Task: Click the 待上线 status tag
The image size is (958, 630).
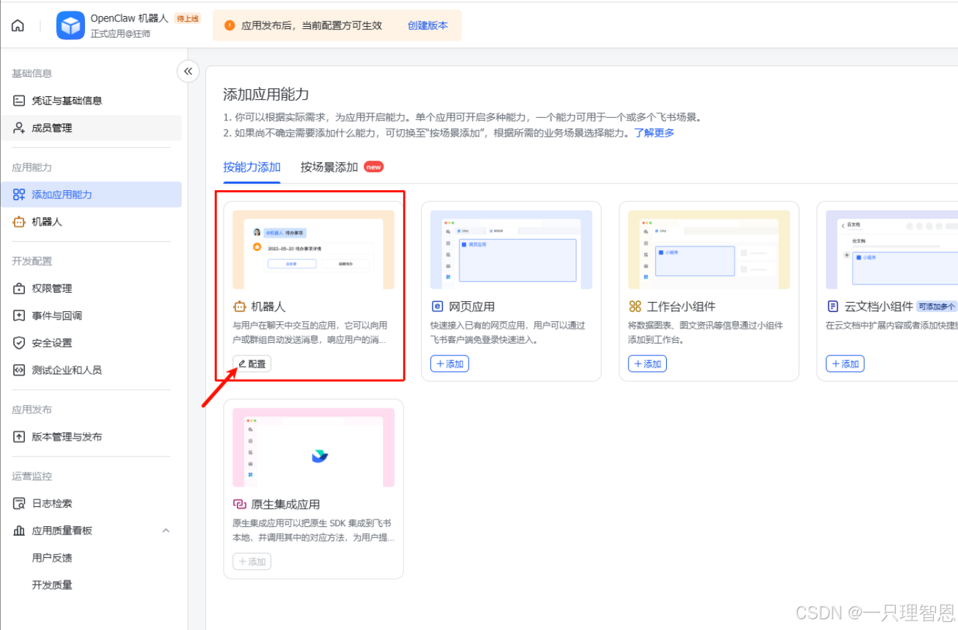Action: [x=187, y=19]
